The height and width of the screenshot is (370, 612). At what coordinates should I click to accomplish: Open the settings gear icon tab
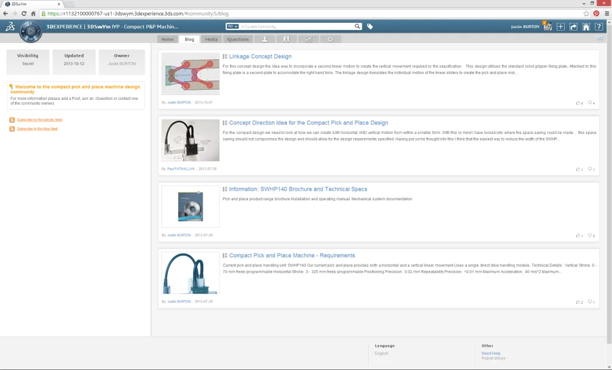(331, 39)
